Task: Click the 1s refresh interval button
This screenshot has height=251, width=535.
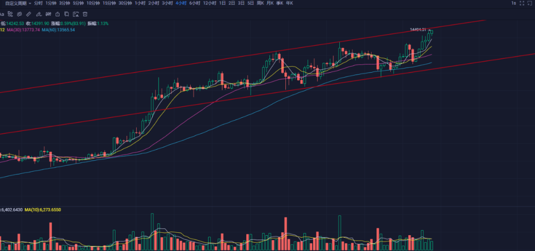Action: point(514,3)
